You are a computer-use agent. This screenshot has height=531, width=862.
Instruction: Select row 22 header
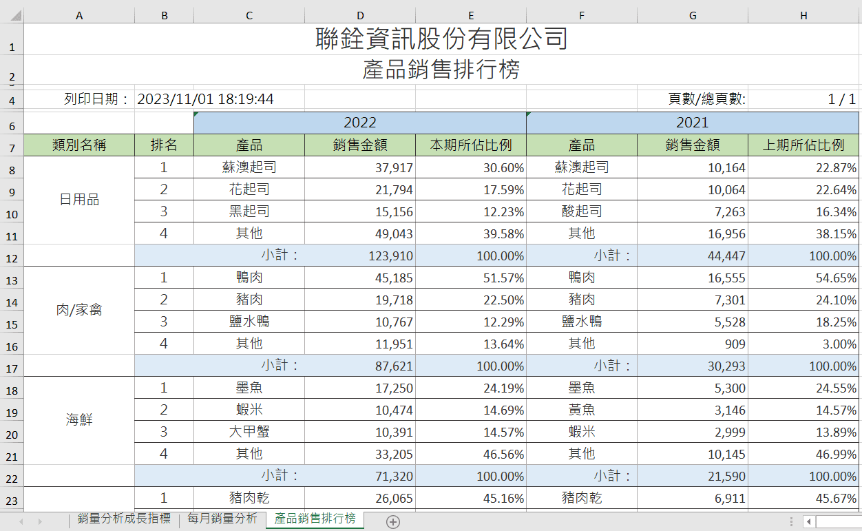click(12, 476)
